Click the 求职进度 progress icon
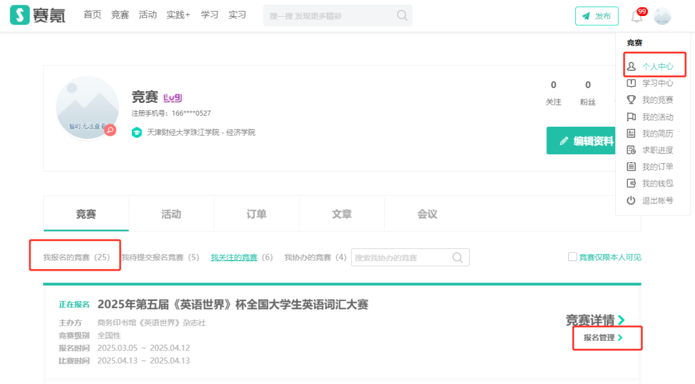 [633, 149]
